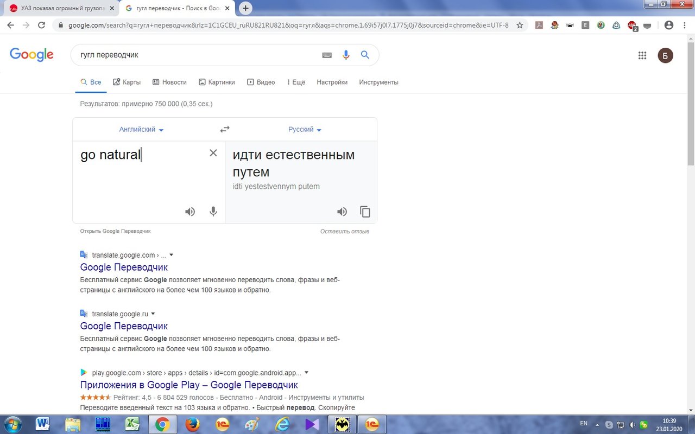Clear the source text 'go natural'
Image resolution: width=695 pixels, height=434 pixels.
pyautogui.click(x=213, y=153)
